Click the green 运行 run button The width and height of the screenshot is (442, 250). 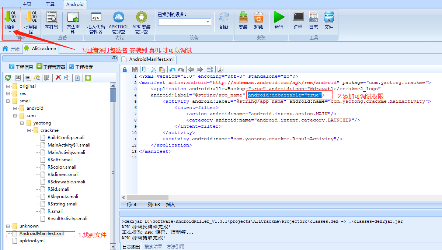click(279, 20)
